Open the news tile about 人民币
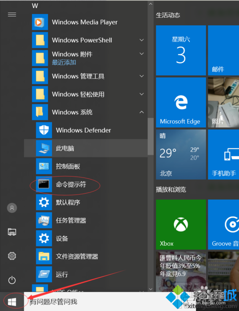Viewport: 239px width, 311px height. coord(181,272)
